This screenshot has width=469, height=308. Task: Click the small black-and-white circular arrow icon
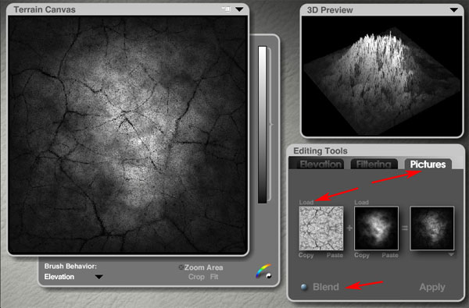coord(268,276)
